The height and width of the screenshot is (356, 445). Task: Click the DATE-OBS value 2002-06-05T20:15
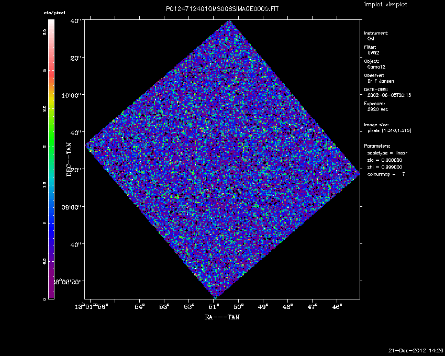(x=389, y=95)
